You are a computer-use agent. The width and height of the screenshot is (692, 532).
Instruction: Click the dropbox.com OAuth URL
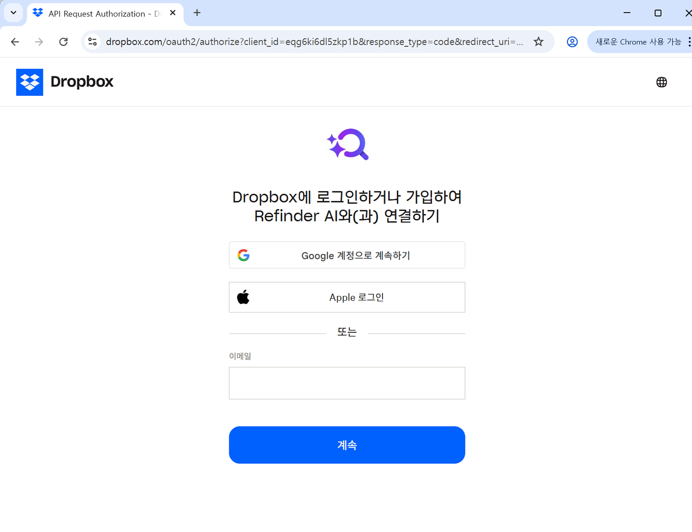314,42
